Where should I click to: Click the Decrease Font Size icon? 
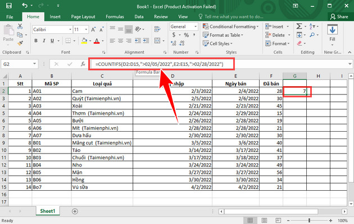coord(101,30)
